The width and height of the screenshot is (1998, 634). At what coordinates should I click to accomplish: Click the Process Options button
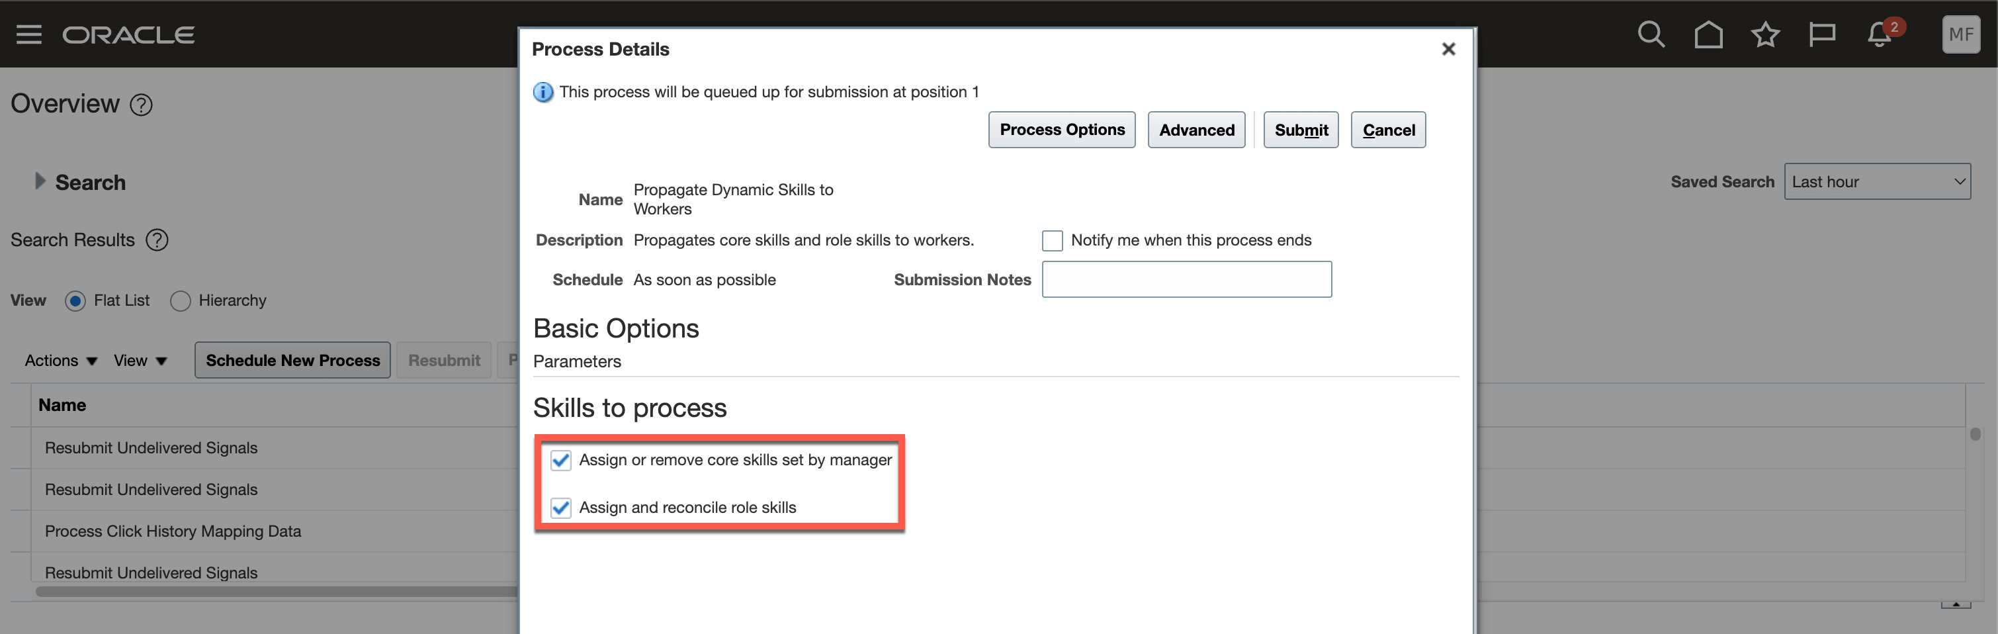(x=1062, y=130)
